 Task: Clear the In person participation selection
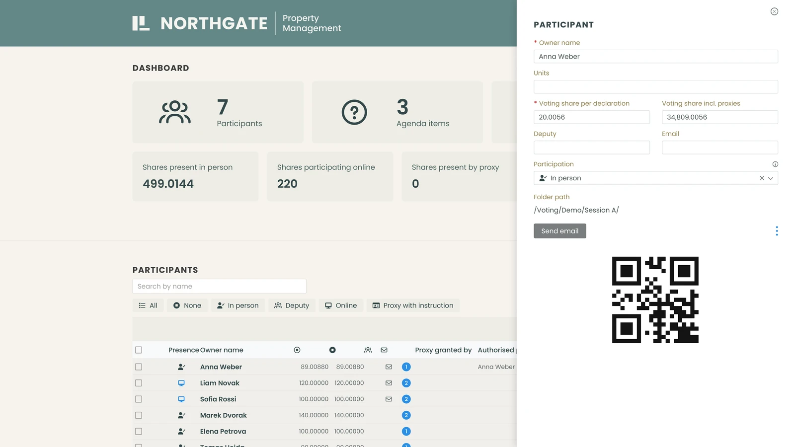point(762,178)
